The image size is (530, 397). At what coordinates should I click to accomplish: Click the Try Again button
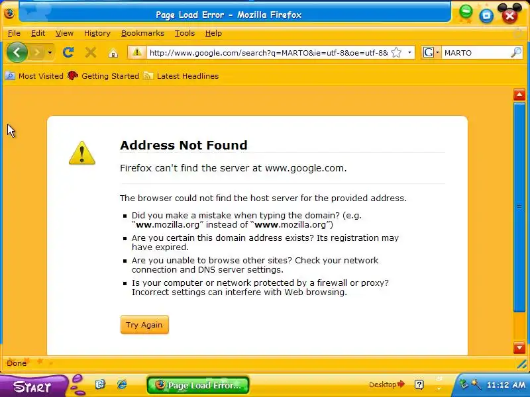pos(144,325)
